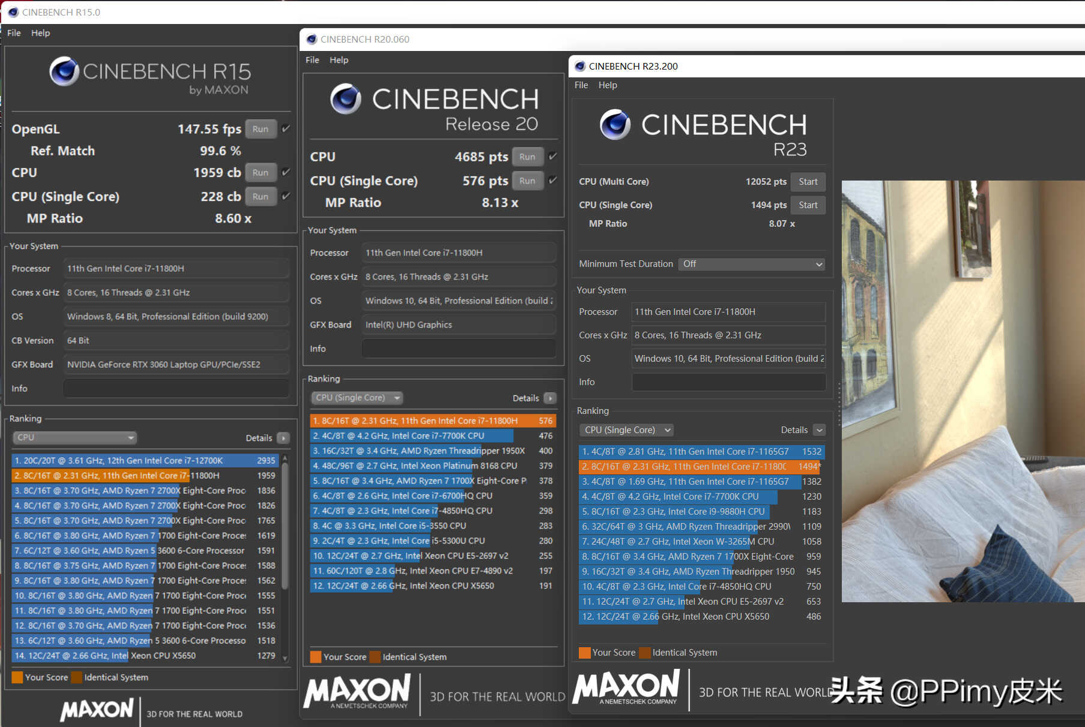The image size is (1085, 727).
Task: Run CPU (Single Core) test in R15
Action: [261, 197]
